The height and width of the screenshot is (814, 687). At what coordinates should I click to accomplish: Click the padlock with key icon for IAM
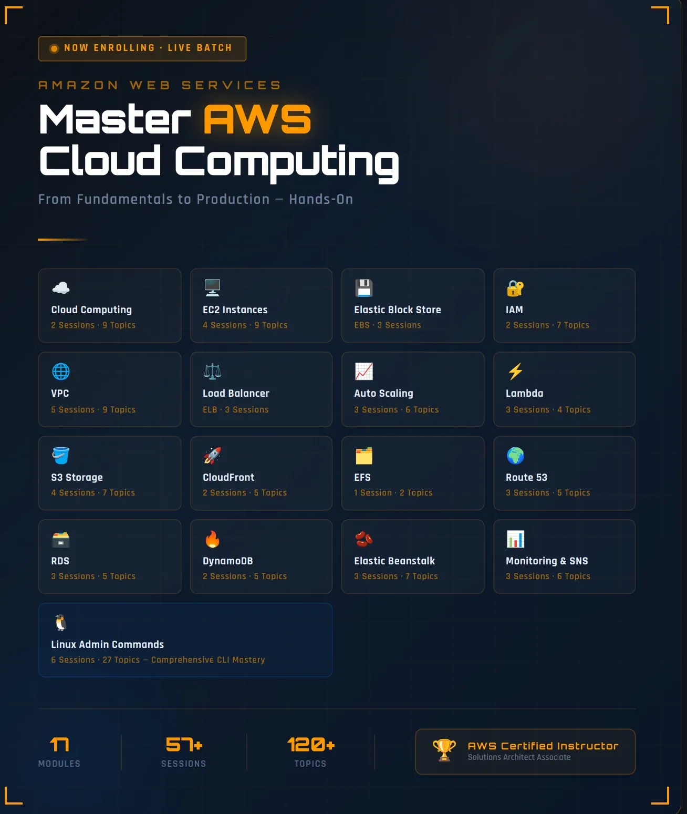[x=515, y=288]
